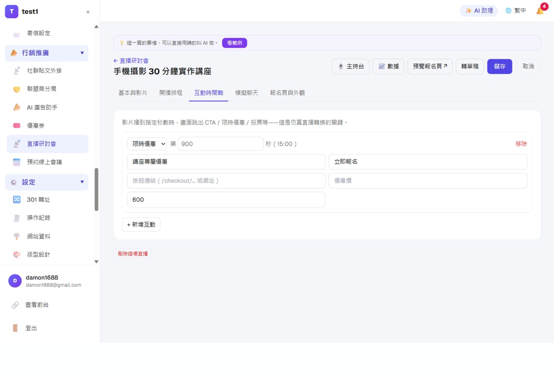Viewport: 554px width, 375px height.
Task: Switch to the 開播排程 tab
Action: (171, 92)
